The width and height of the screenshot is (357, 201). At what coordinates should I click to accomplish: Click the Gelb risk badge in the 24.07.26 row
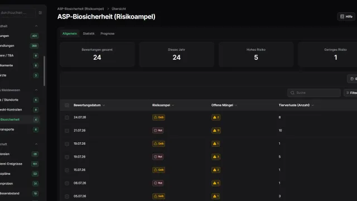click(158, 117)
